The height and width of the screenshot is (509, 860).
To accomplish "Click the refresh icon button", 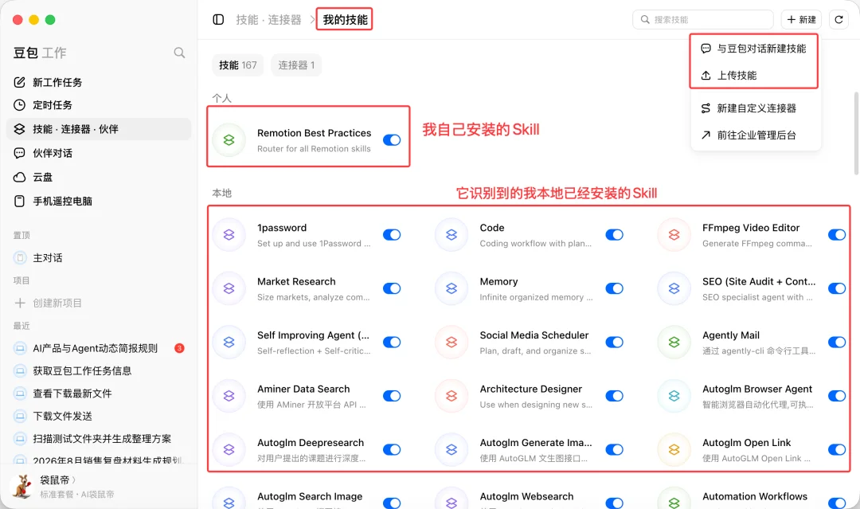I will pyautogui.click(x=838, y=20).
